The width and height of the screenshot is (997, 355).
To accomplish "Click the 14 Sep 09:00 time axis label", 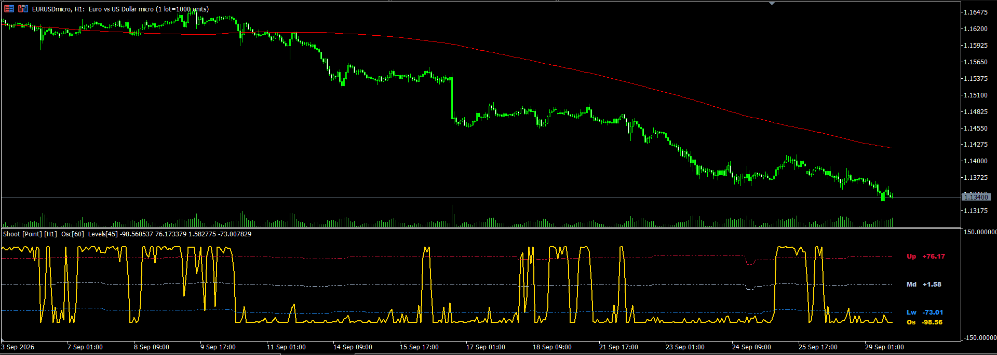I will click(353, 347).
